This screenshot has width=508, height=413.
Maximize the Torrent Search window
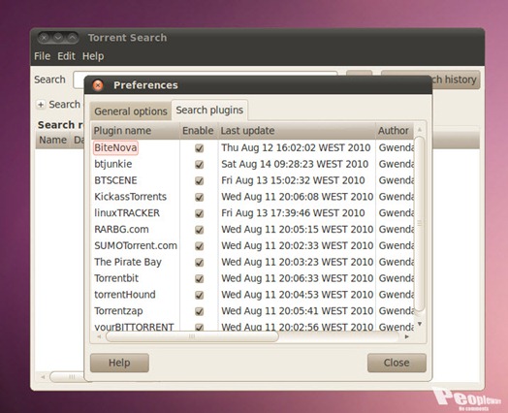point(73,38)
